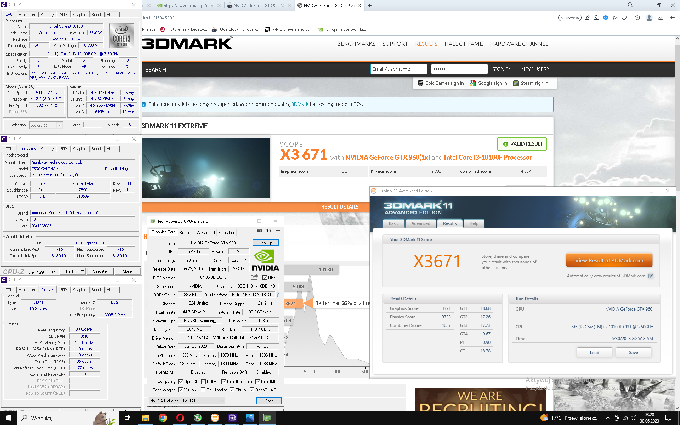680x425 pixels.
Task: Open the My Flow send arrow icon
Action: (615, 18)
